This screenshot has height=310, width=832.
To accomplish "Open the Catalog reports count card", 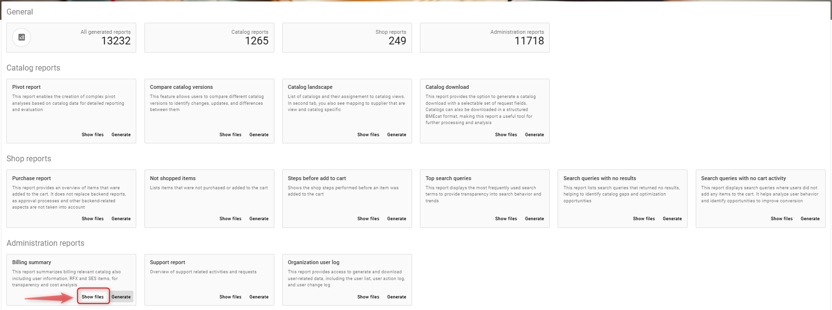I will click(209, 38).
